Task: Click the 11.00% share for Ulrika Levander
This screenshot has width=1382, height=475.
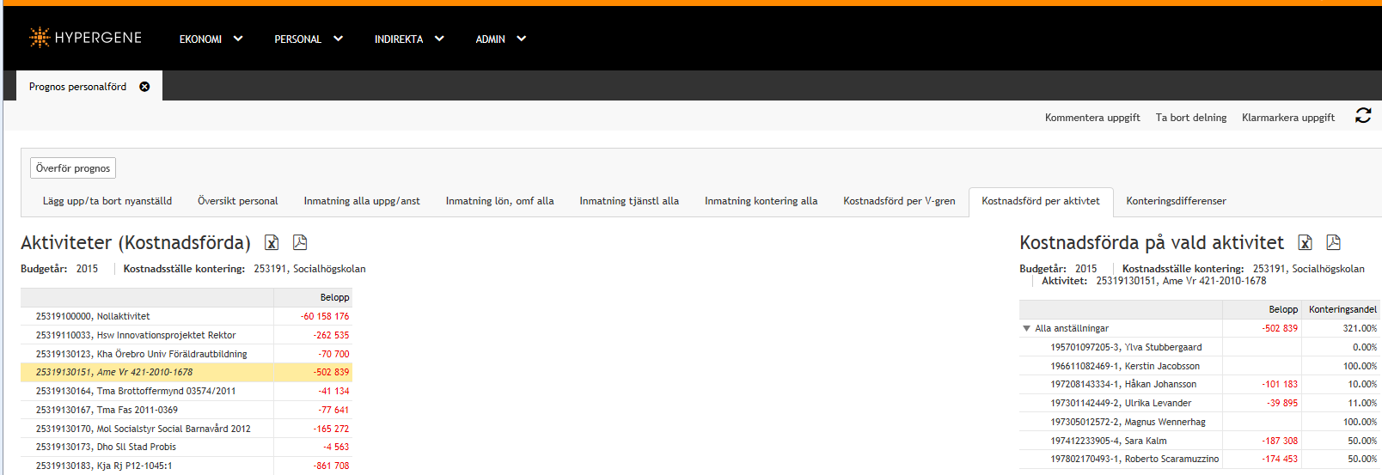Action: [x=1362, y=403]
